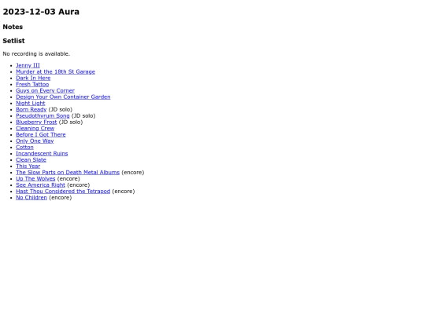Viewport: 425px width, 318px height.
Task: Click the No recording is available text
Action: click(36, 54)
